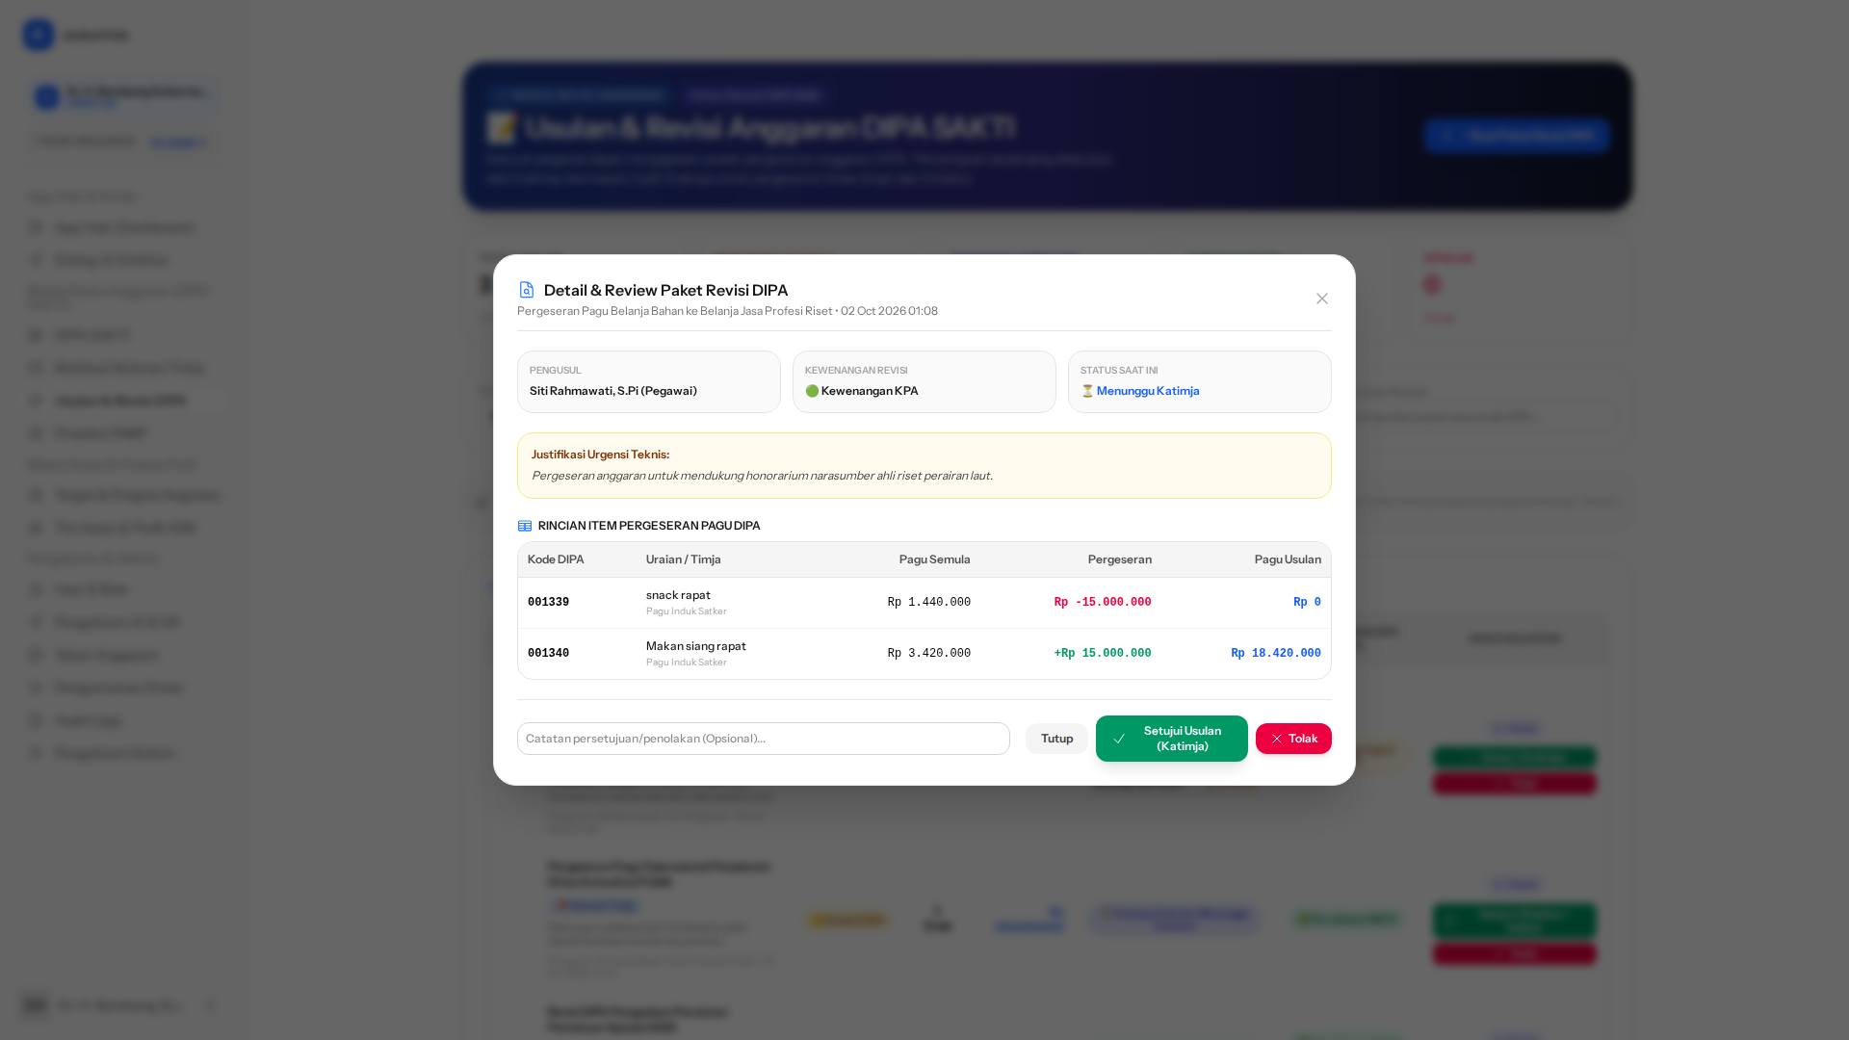Click the Makan siang rapat item description

click(x=696, y=646)
